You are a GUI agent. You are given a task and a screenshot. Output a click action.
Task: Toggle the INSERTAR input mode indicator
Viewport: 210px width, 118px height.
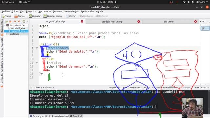pyautogui.click(x=135, y=88)
